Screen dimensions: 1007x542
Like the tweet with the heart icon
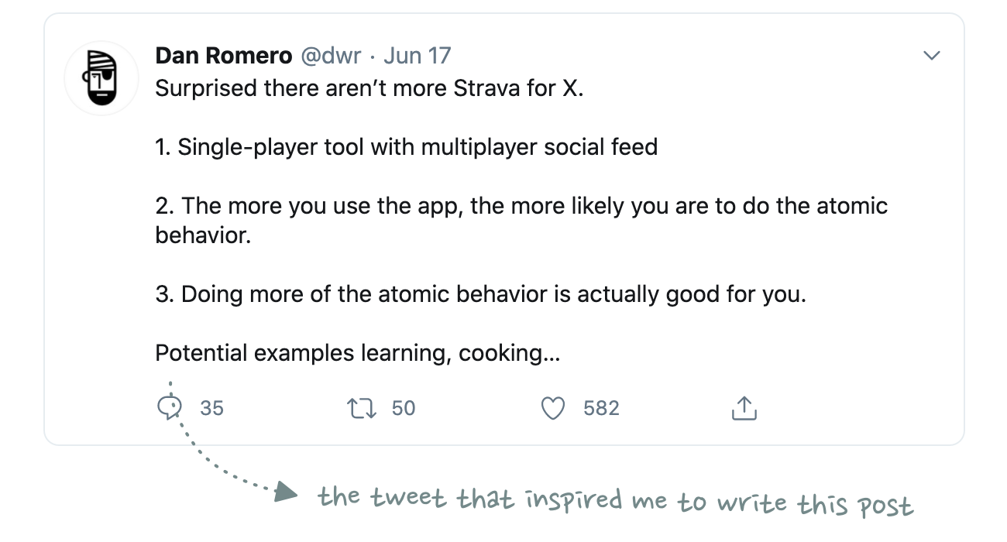point(552,408)
